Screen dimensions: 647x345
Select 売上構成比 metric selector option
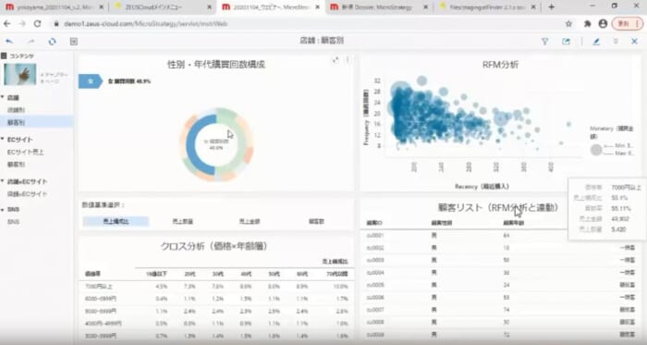tap(116, 222)
